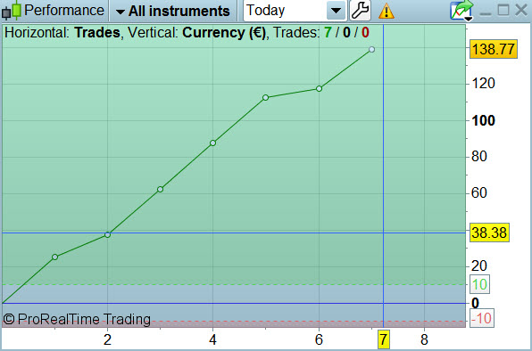Click the yellow warning triangle icon
The image size is (532, 351).
(x=387, y=12)
